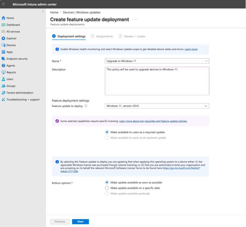
Task: Click the Description text area
Action: pos(157,81)
